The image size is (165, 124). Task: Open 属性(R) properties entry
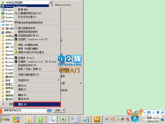pos(37,104)
